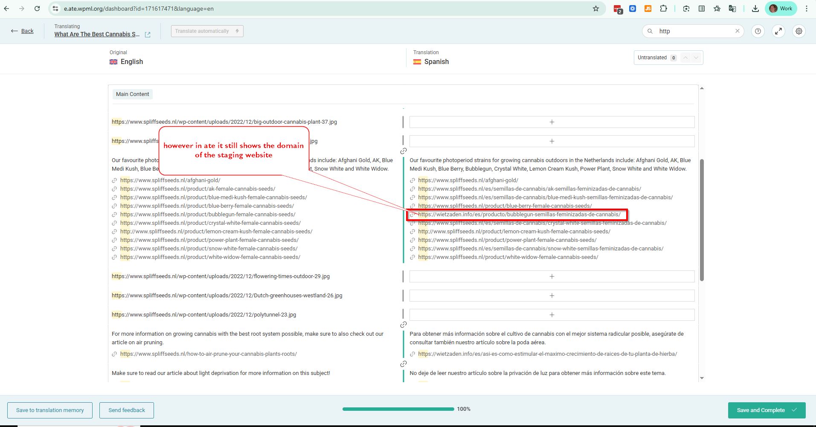
Task: Click join-segments icon above 'Our favourite photoperiod' paragraph
Action: [x=404, y=151]
